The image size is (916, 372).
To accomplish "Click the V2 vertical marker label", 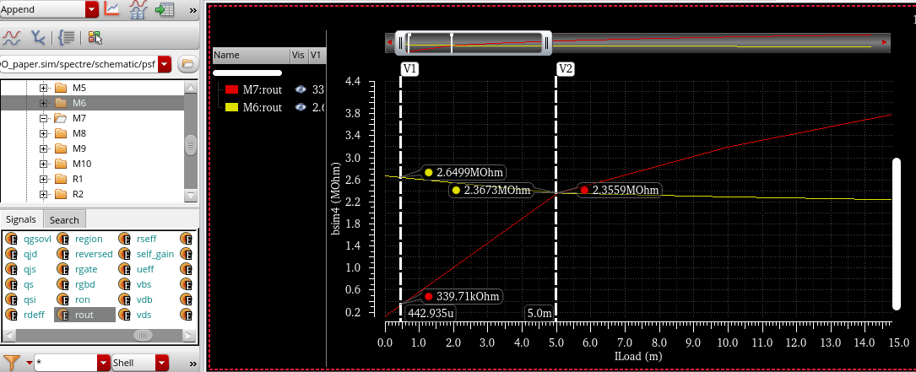I will coord(566,69).
